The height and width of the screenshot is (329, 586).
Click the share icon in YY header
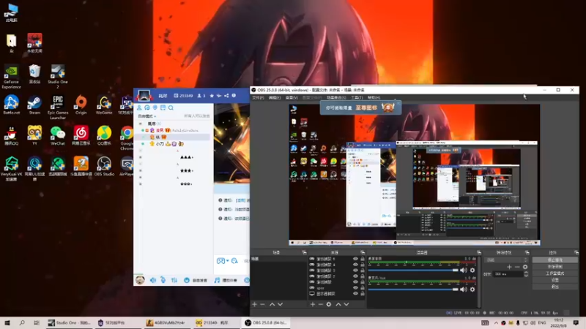pyautogui.click(x=226, y=96)
